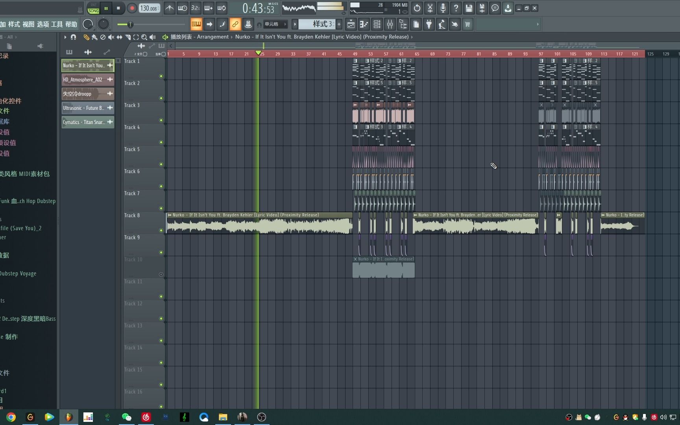Open the 样式 3 pattern selector
The width and height of the screenshot is (680, 425).
(x=317, y=24)
